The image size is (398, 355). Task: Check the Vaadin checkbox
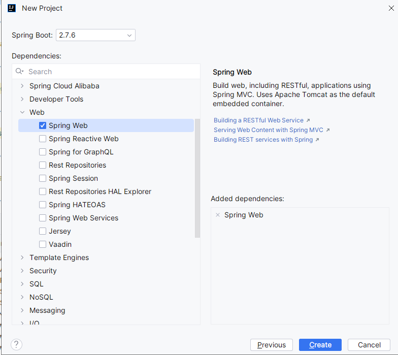click(x=43, y=244)
